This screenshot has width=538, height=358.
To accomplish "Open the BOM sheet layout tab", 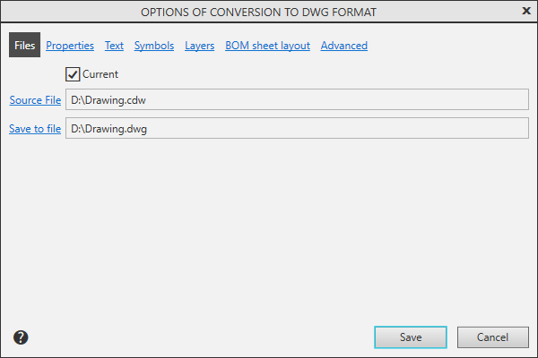I will pos(268,46).
